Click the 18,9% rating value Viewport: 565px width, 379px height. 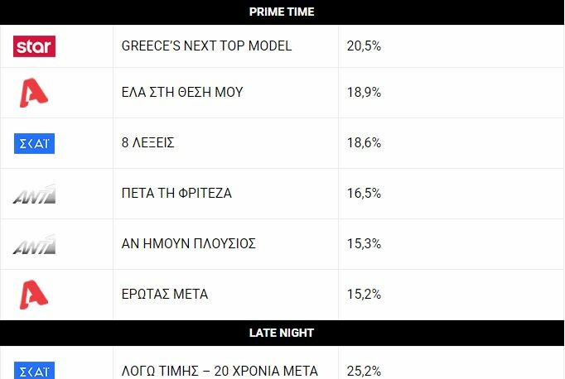coord(364,93)
